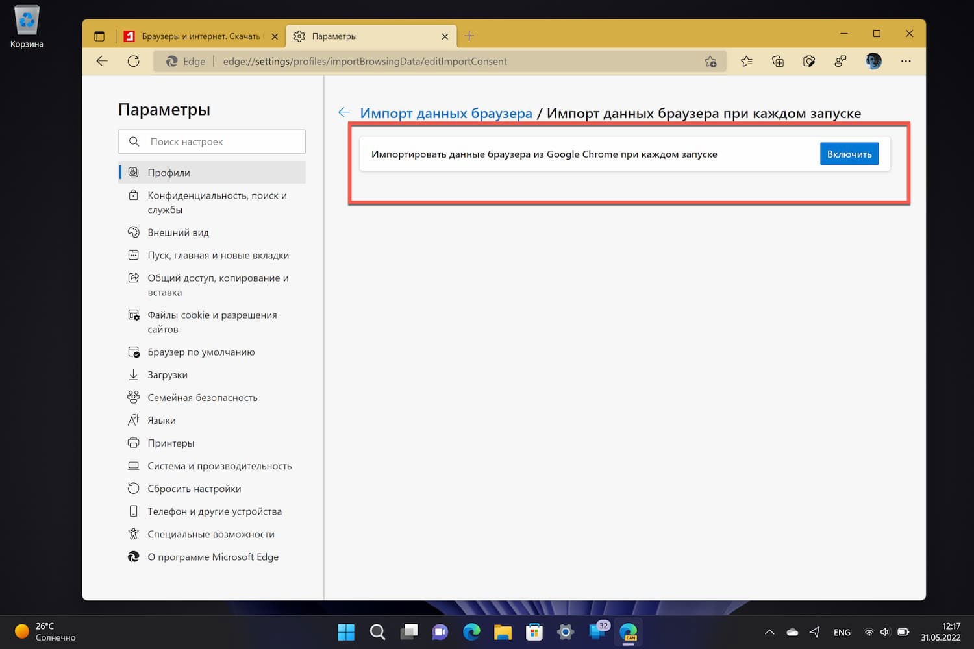This screenshot has width=974, height=649.
Task: Open Пуск, главная и новые вкладки section
Action: 212,255
